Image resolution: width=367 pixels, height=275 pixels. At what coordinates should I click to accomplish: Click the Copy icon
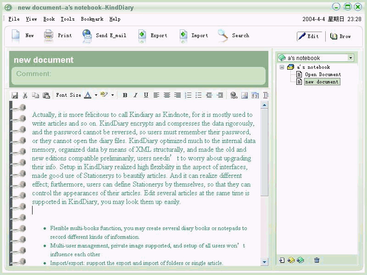(35, 95)
